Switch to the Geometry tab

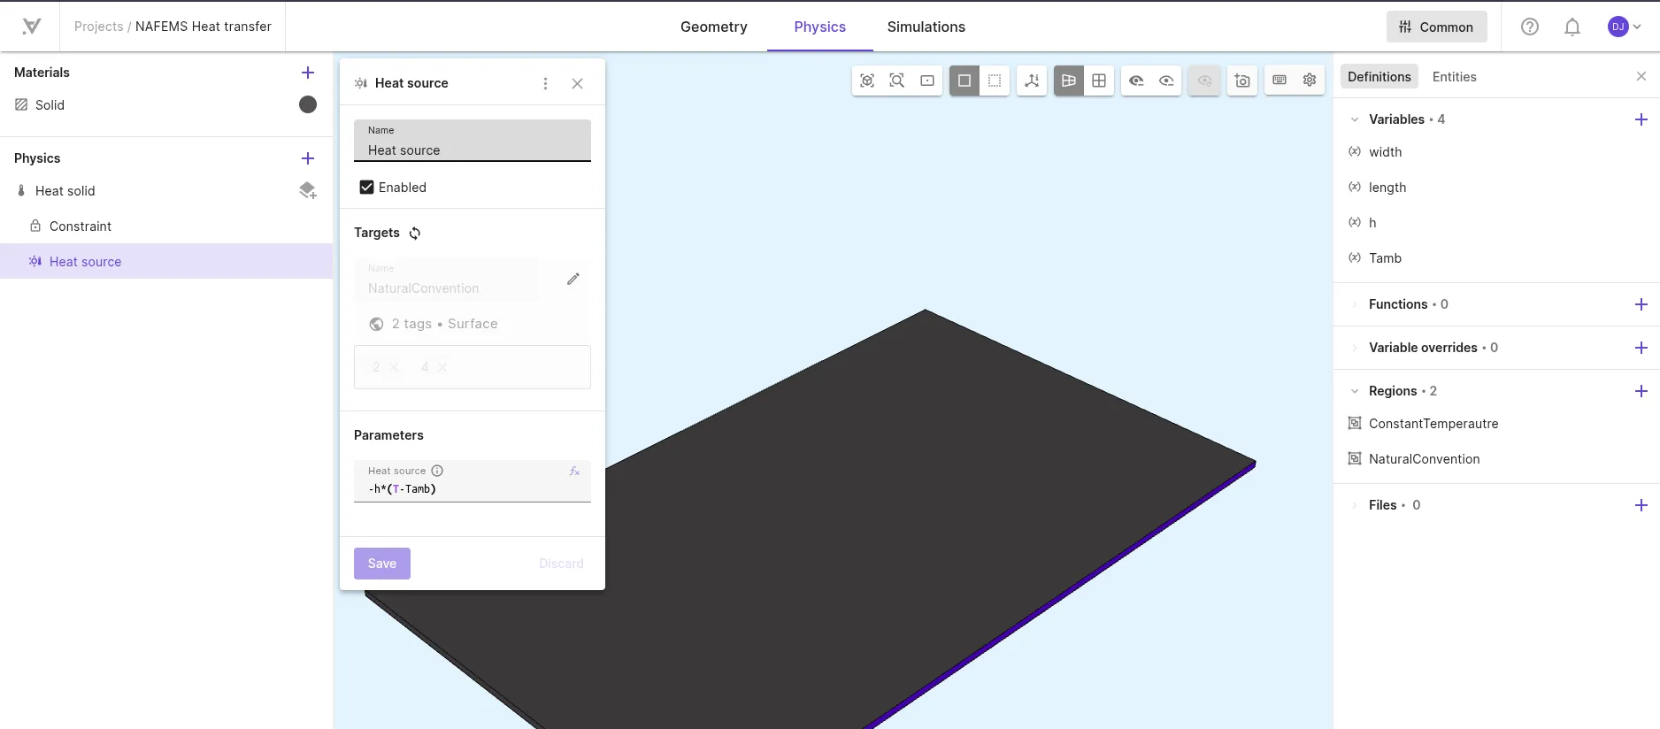[x=714, y=27]
